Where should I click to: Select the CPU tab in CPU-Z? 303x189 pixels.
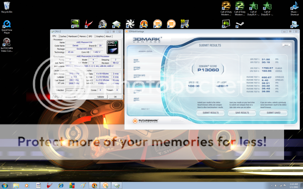54,36
